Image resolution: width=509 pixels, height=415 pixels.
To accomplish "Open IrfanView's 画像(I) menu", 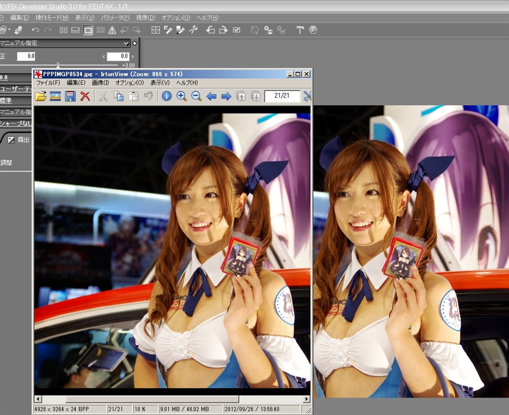I will pyautogui.click(x=100, y=83).
